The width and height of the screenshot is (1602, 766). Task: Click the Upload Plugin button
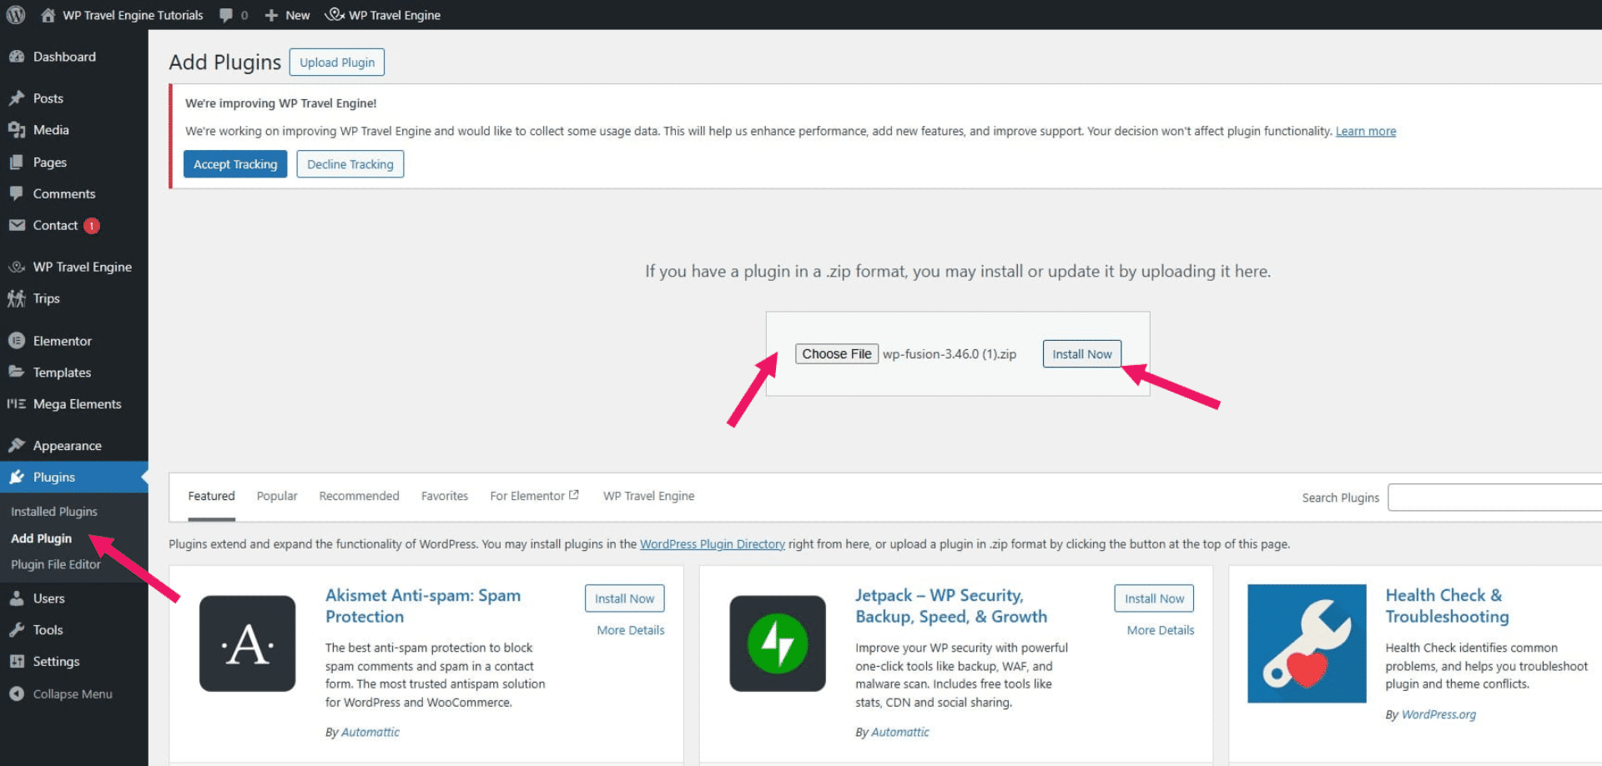[336, 62]
